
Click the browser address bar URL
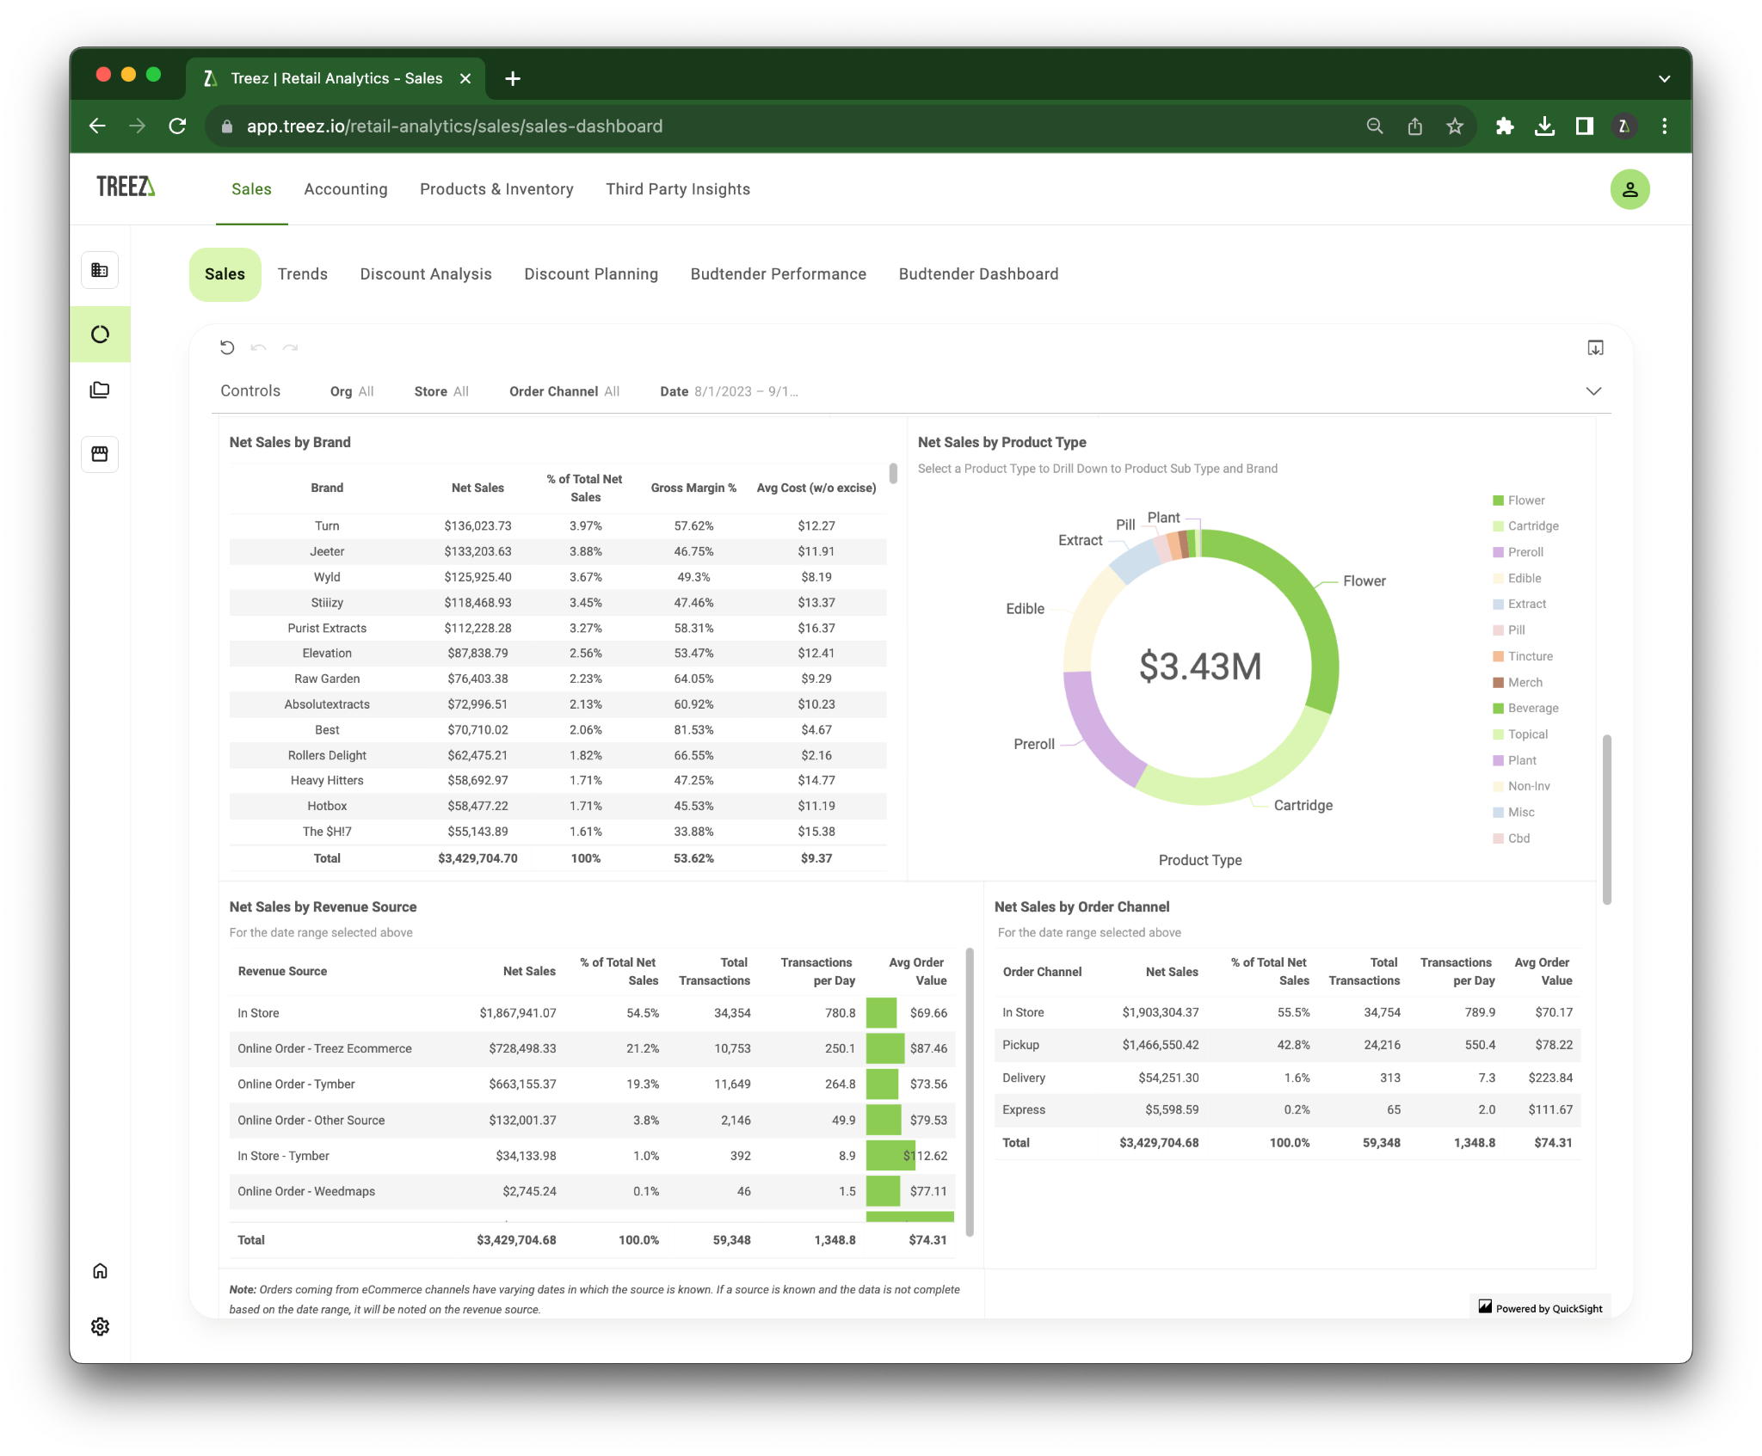454,126
